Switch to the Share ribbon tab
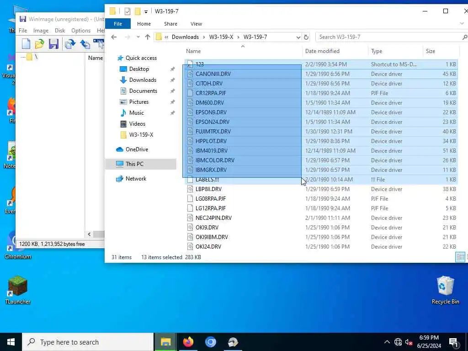468x351 pixels. click(x=170, y=24)
